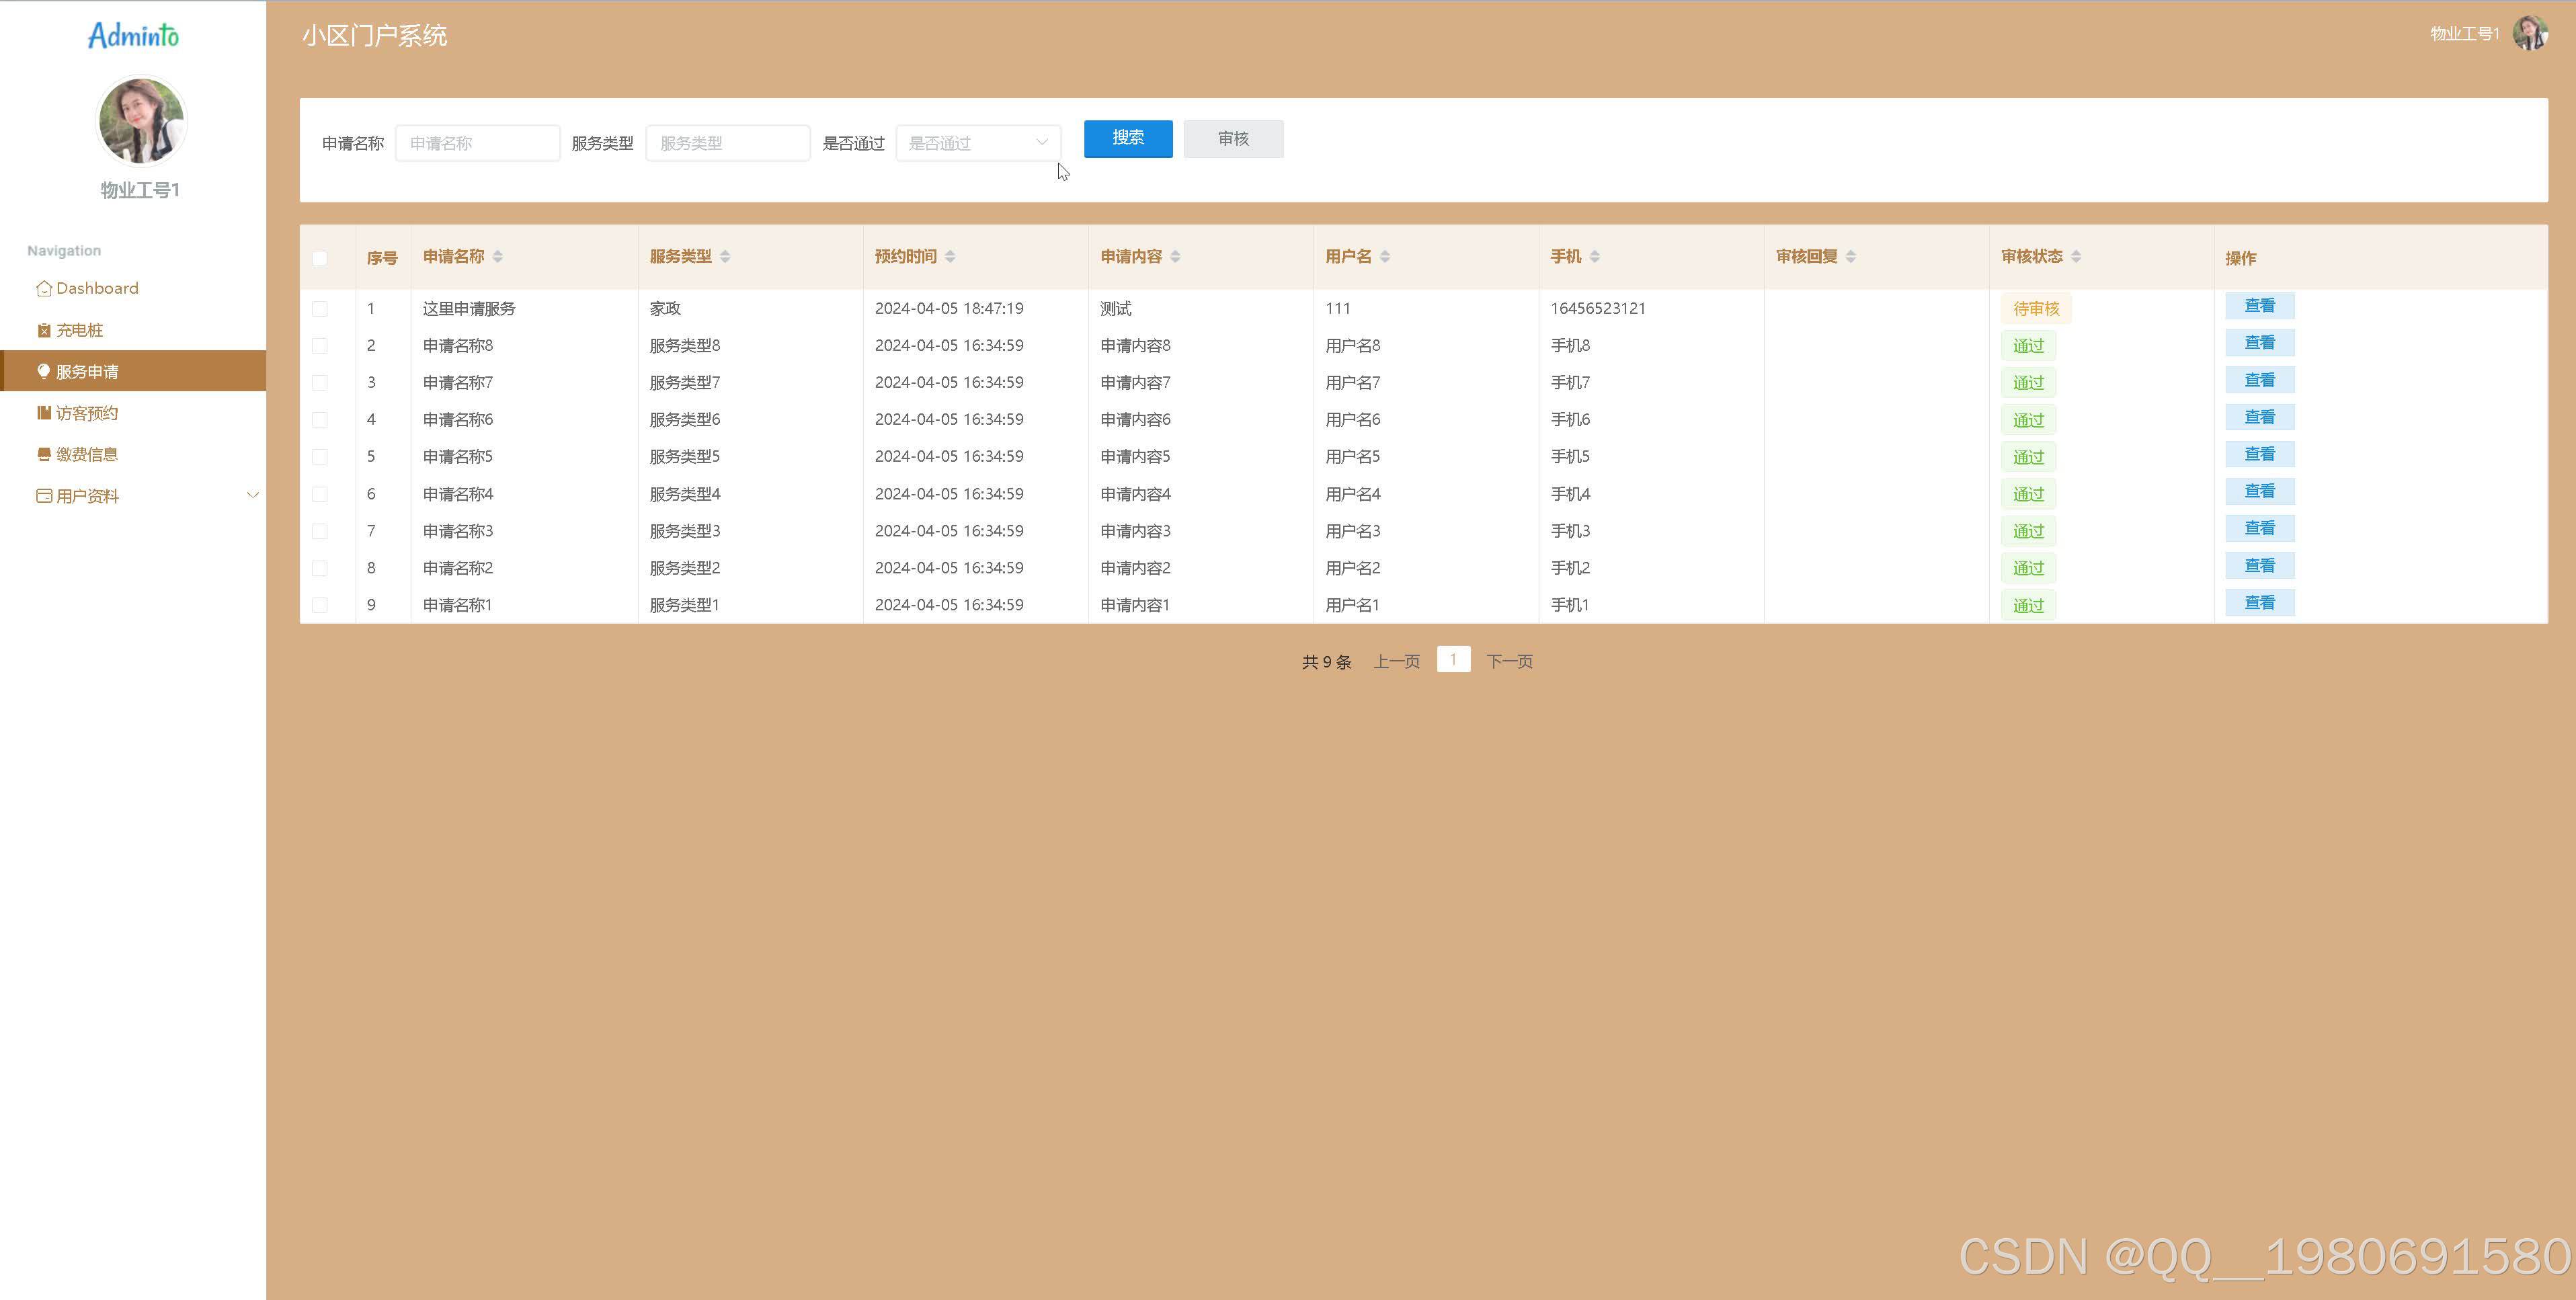Click the 缴费信息 sidebar icon
2576x1300 pixels.
pyautogui.click(x=43, y=454)
